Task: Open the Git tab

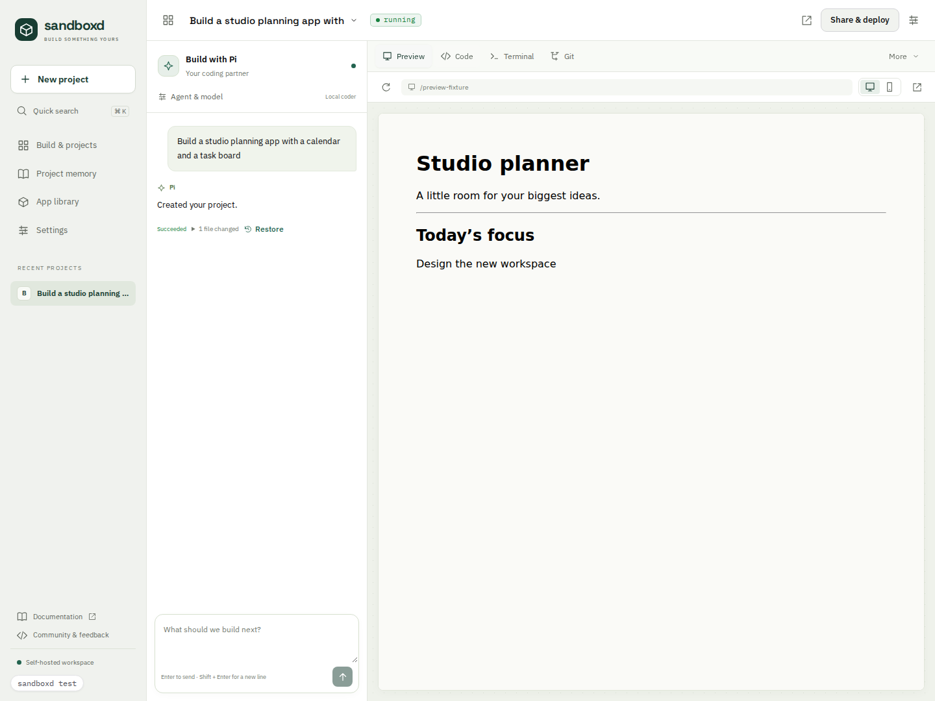Action: click(x=562, y=56)
